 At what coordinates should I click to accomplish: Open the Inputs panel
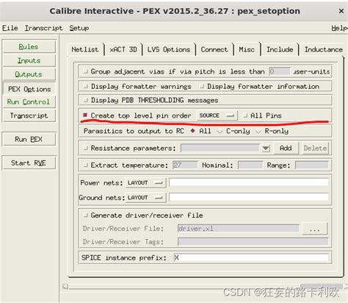pos(29,60)
